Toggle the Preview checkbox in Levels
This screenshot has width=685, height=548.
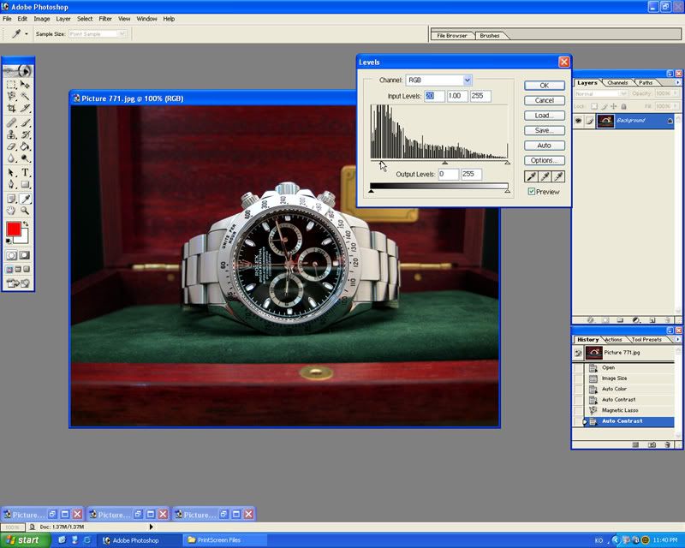(x=531, y=192)
